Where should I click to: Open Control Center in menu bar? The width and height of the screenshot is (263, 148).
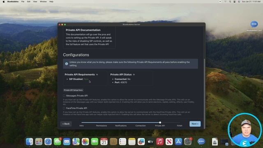pyautogui.click(x=235, y=2)
